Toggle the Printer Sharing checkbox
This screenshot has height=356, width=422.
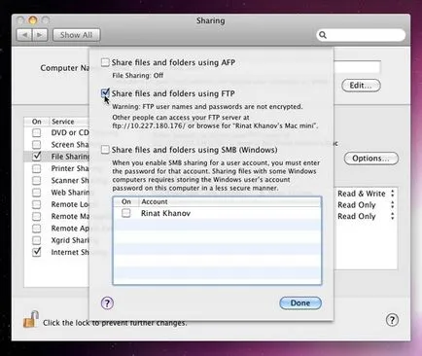click(x=37, y=168)
